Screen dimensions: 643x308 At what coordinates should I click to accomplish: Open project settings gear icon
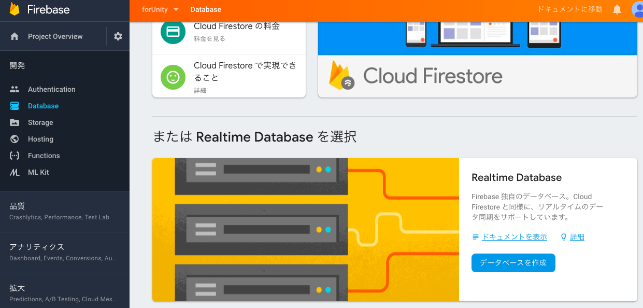(118, 36)
